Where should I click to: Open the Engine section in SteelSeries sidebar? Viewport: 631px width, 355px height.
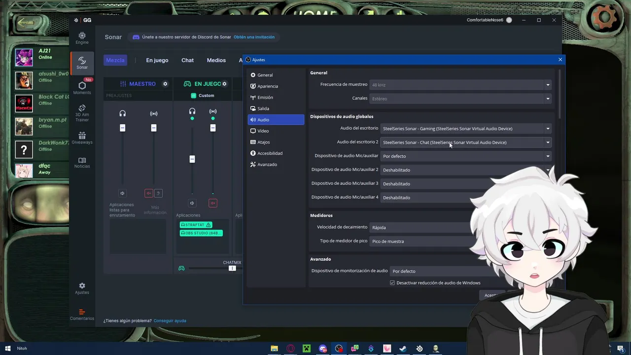[x=82, y=38]
